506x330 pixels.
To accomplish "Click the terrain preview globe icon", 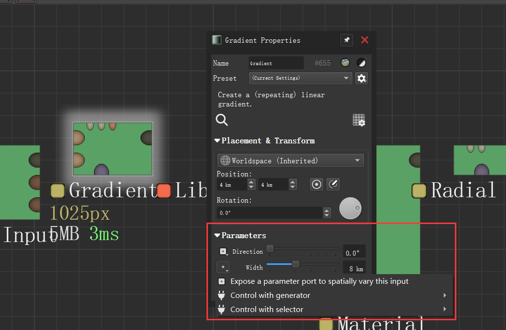I will coord(345,63).
